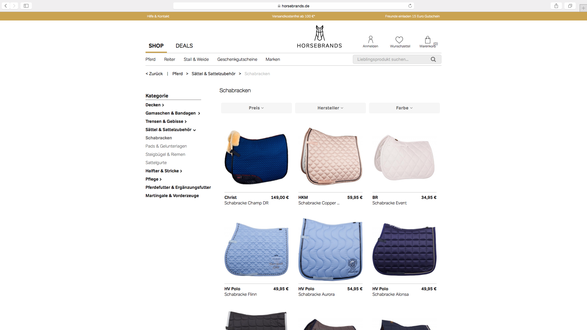The image size is (587, 330).
Task: Open the Marken menu item
Action: pos(273,59)
